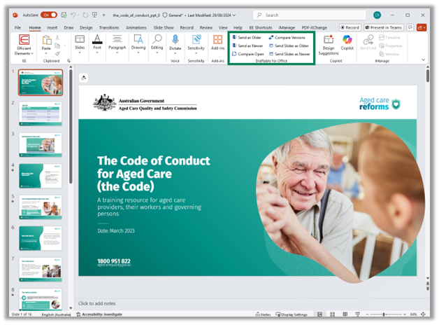
Task: Start presentation from beginning quick access icon
Action: point(94,15)
